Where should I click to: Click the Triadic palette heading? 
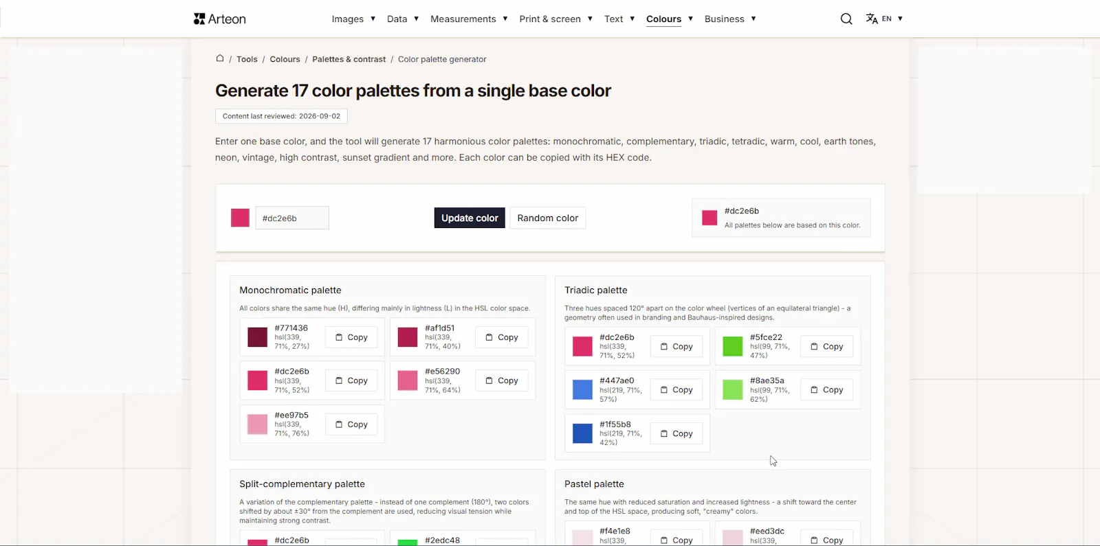coord(595,291)
